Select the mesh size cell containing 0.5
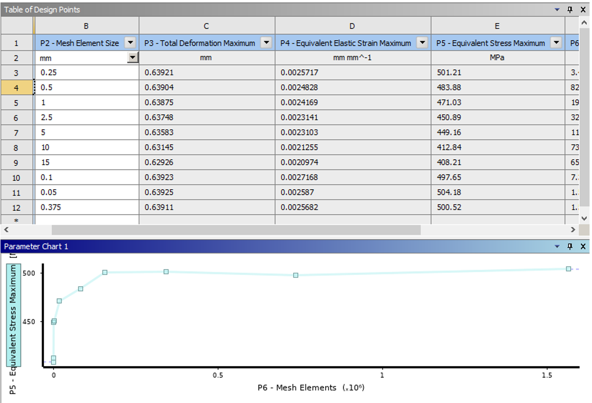The width and height of the screenshot is (592, 403). coord(86,88)
